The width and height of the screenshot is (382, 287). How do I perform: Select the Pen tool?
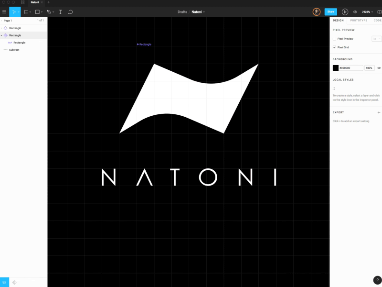point(49,12)
